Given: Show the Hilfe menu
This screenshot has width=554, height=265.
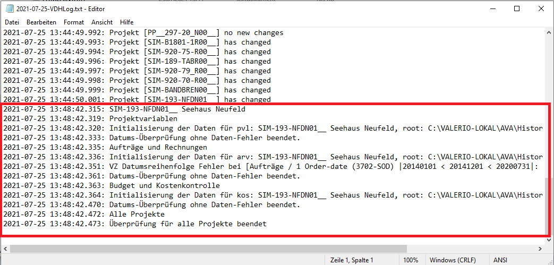Looking at the screenshot, I should click(127, 22).
